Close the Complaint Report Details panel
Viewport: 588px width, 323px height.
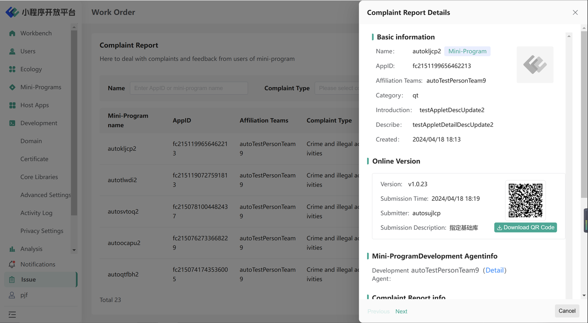575,12
